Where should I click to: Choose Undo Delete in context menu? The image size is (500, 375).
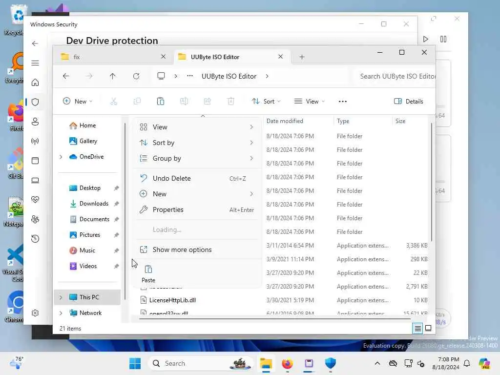tap(197, 178)
